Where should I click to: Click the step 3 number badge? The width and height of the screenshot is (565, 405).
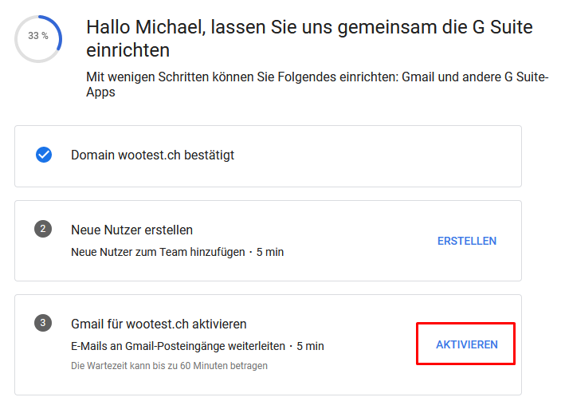click(43, 322)
